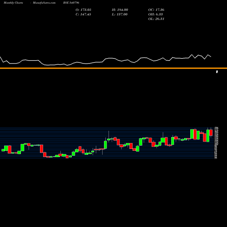Image resolution: width=227 pixels, height=227 pixels.
Task: Click the 'Monthly Charts' title text
Action: pos(13,3)
